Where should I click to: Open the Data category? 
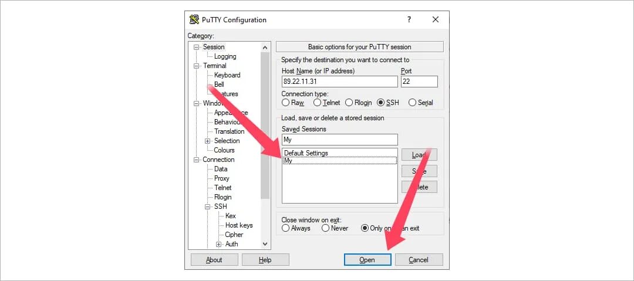[x=221, y=168]
